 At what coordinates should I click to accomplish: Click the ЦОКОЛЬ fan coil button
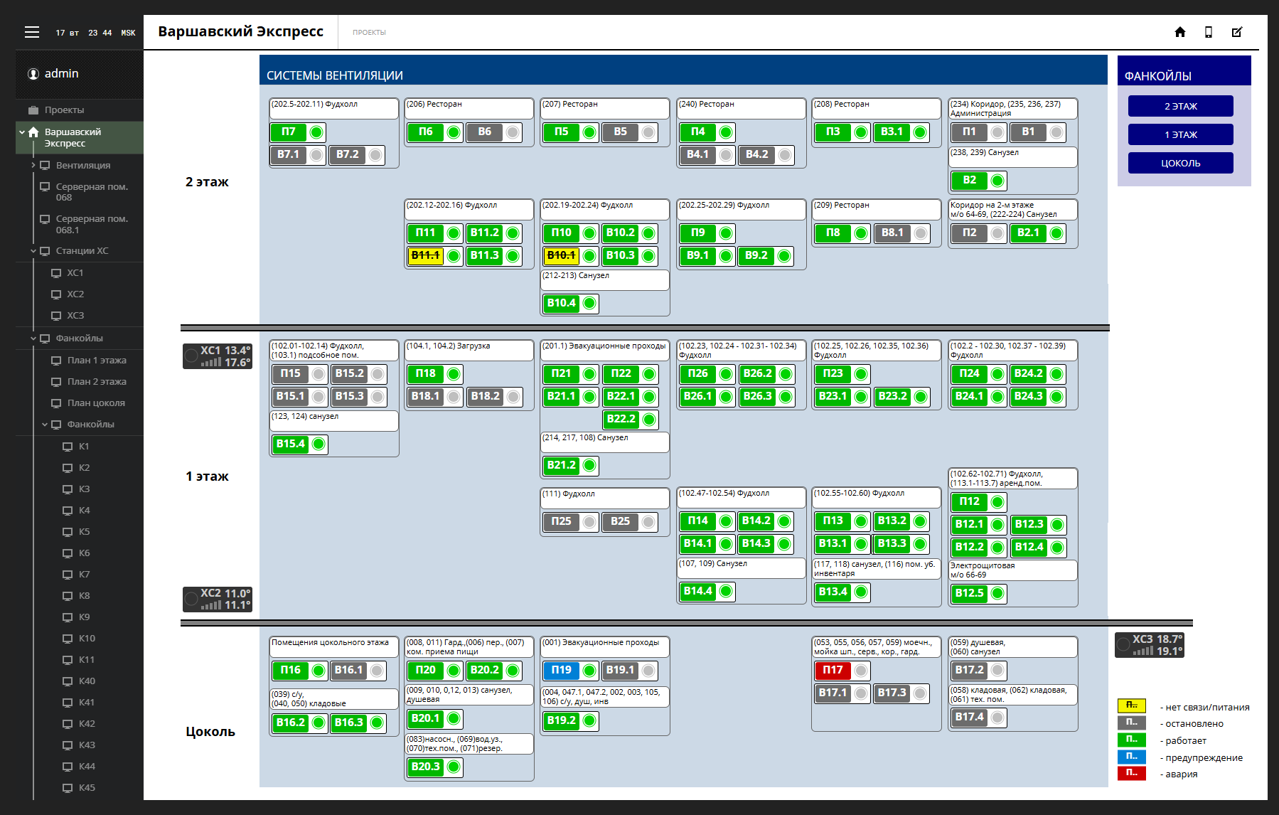click(x=1180, y=163)
